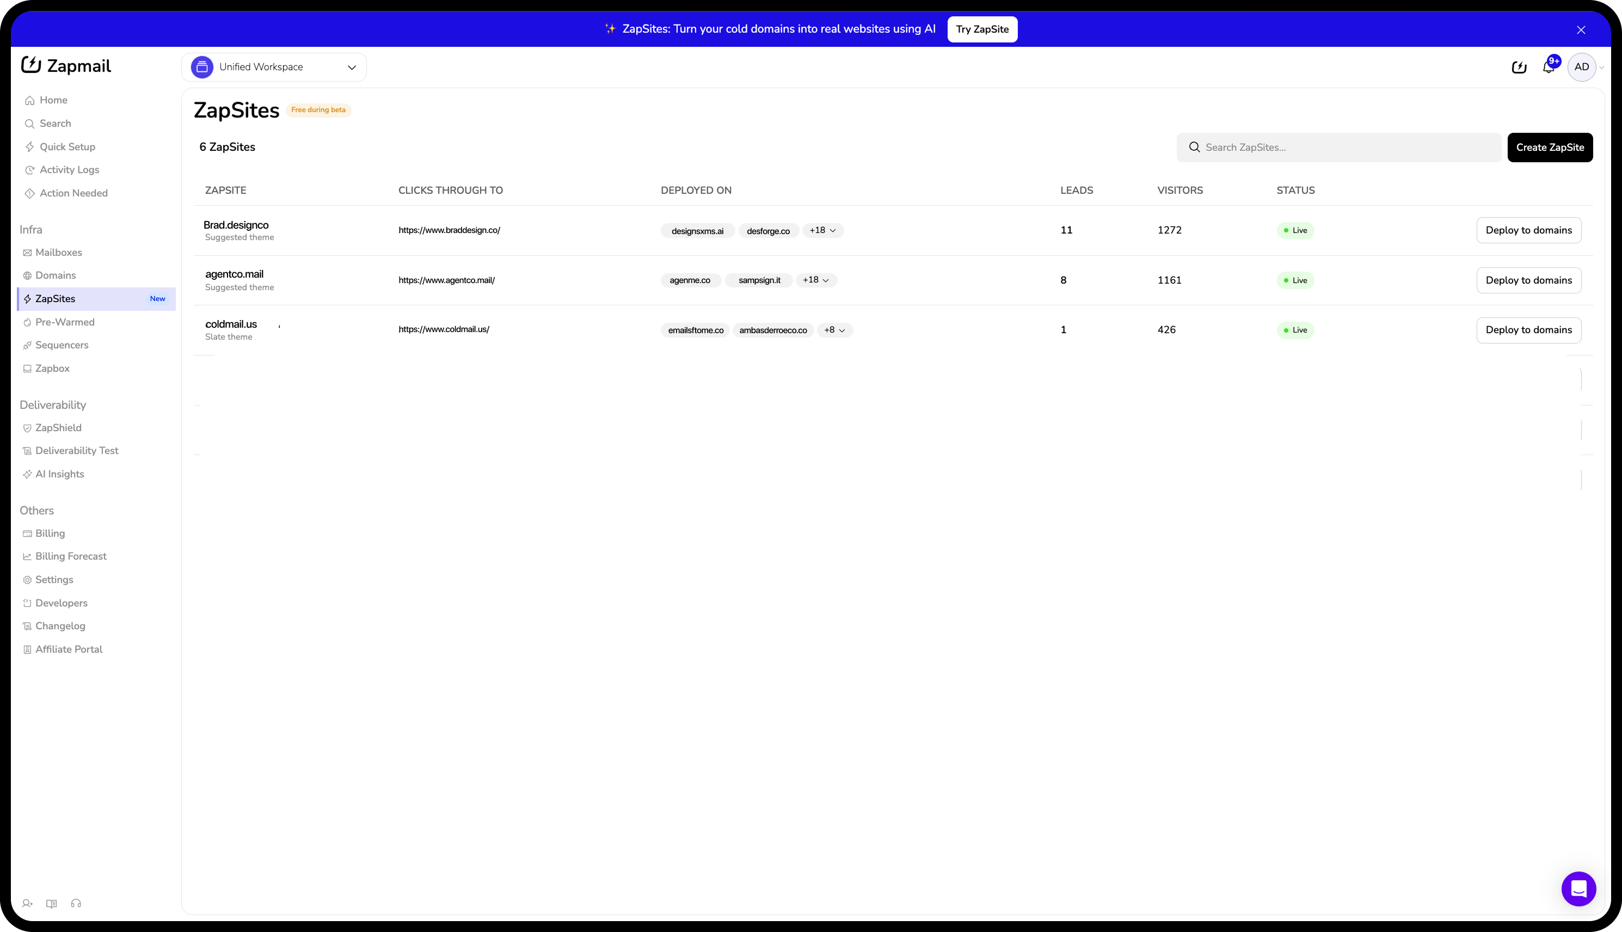Click the coldmail.us ZapSite name

coord(231,324)
